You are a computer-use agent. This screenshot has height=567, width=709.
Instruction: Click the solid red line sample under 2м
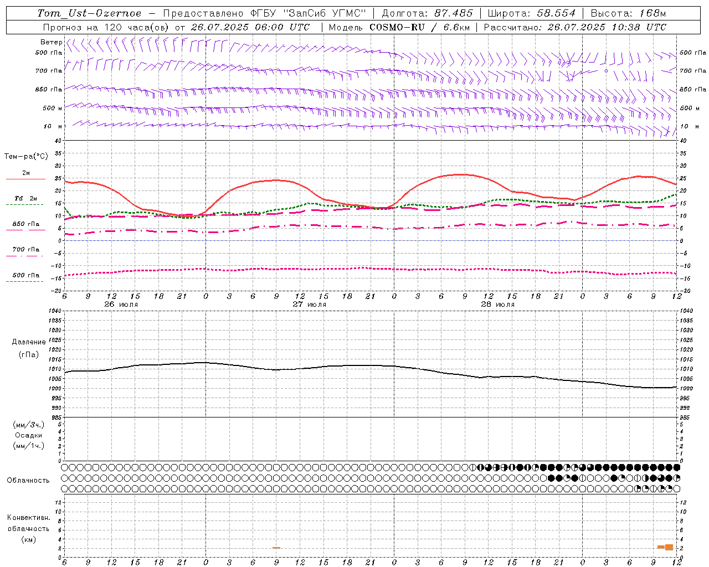[25, 179]
